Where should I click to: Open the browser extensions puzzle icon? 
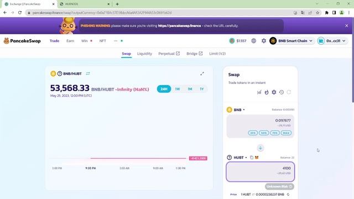click(x=327, y=13)
